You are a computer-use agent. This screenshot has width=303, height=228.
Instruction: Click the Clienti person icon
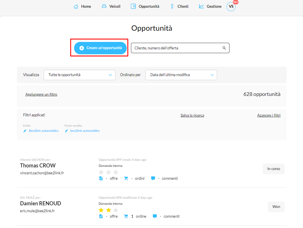coord(172,6)
